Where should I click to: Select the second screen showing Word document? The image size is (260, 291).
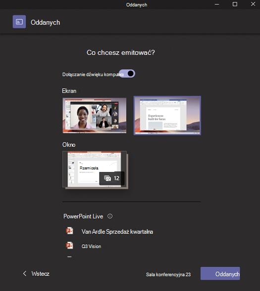click(167, 116)
